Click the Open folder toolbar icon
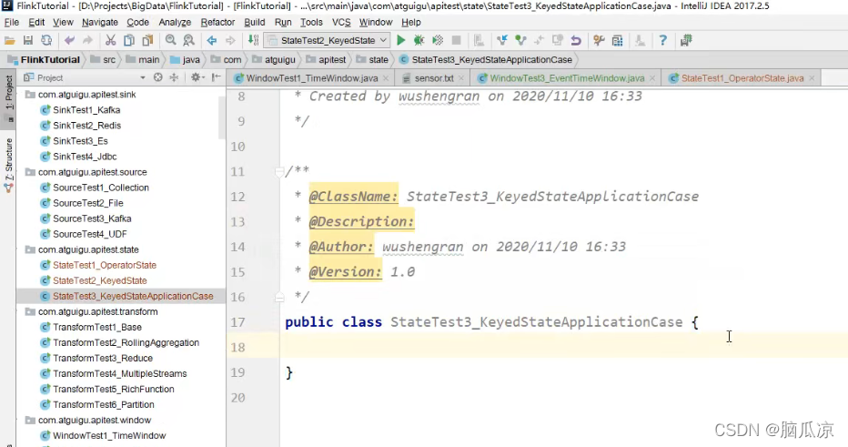 10,41
